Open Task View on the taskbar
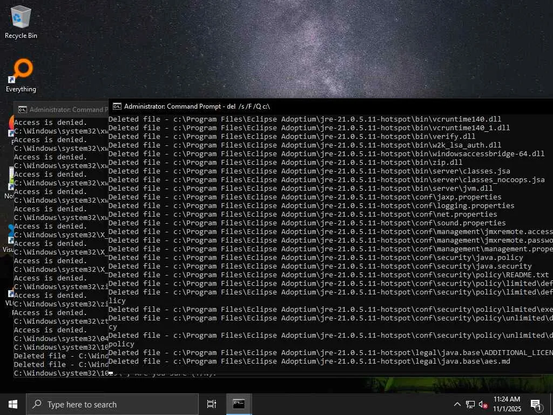 211,404
